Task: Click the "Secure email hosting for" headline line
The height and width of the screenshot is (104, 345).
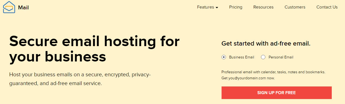Action: [x=94, y=41]
